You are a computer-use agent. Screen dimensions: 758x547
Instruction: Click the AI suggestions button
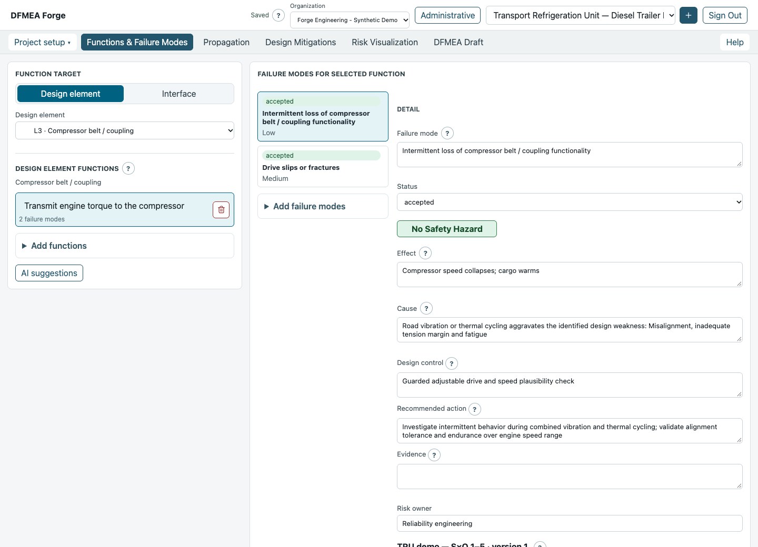pos(49,273)
